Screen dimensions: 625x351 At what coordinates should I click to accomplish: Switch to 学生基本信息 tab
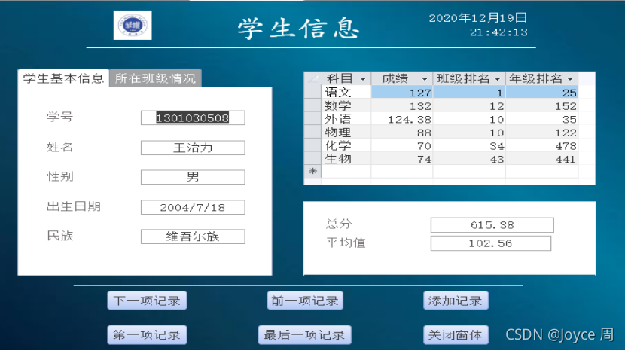(63, 78)
